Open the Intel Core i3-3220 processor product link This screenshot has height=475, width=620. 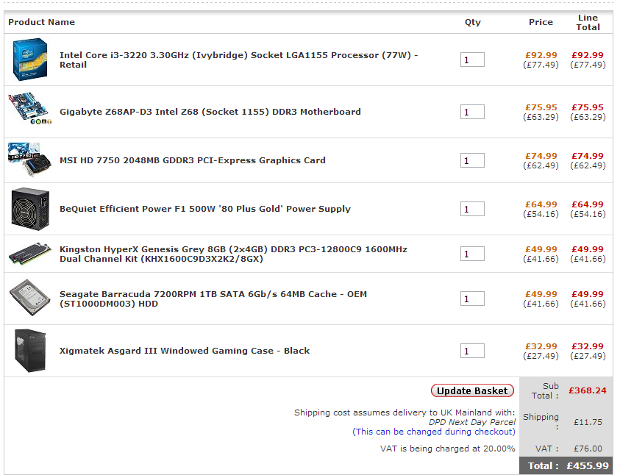pyautogui.click(x=238, y=60)
